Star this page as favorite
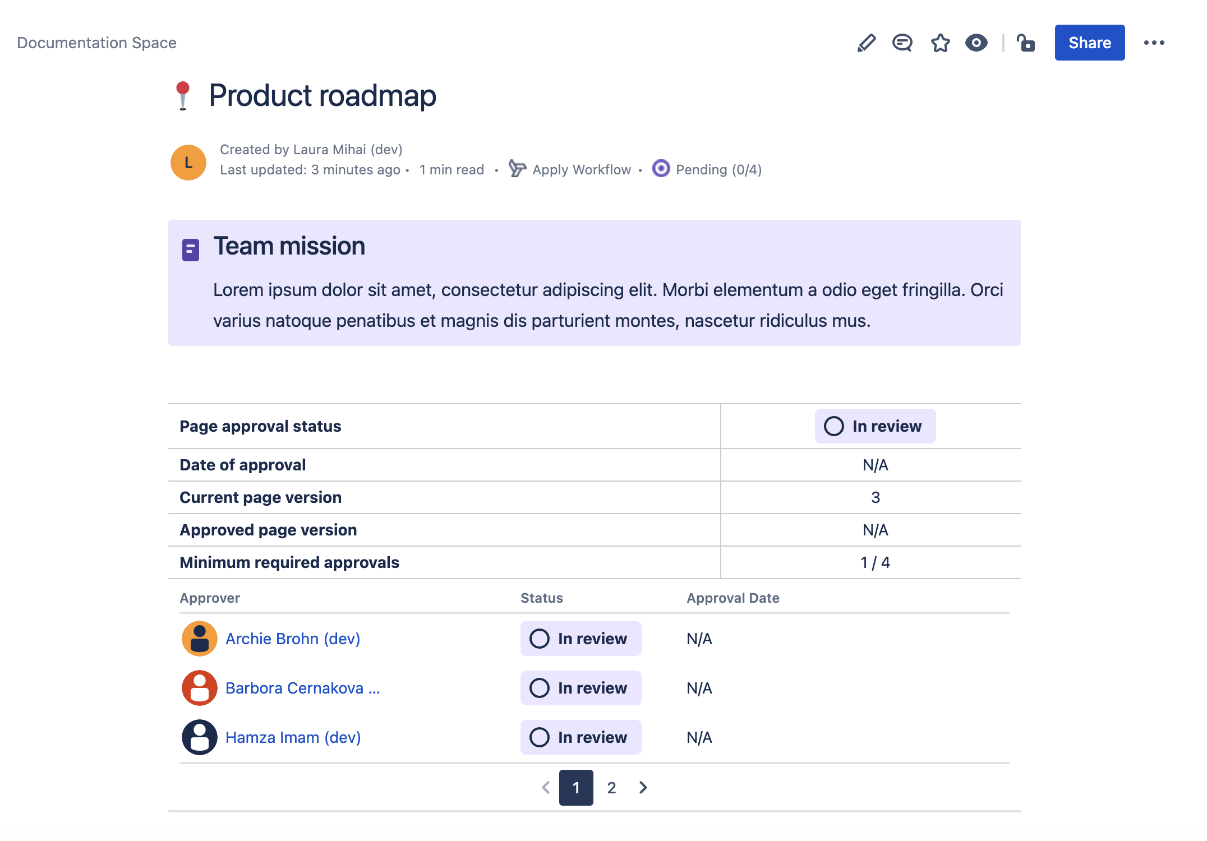The height and width of the screenshot is (841, 1207). point(940,43)
